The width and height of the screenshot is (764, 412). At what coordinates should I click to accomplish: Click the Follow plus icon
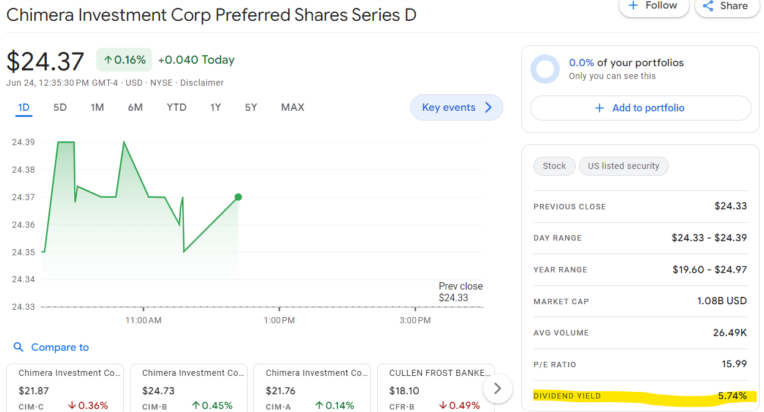(x=634, y=6)
